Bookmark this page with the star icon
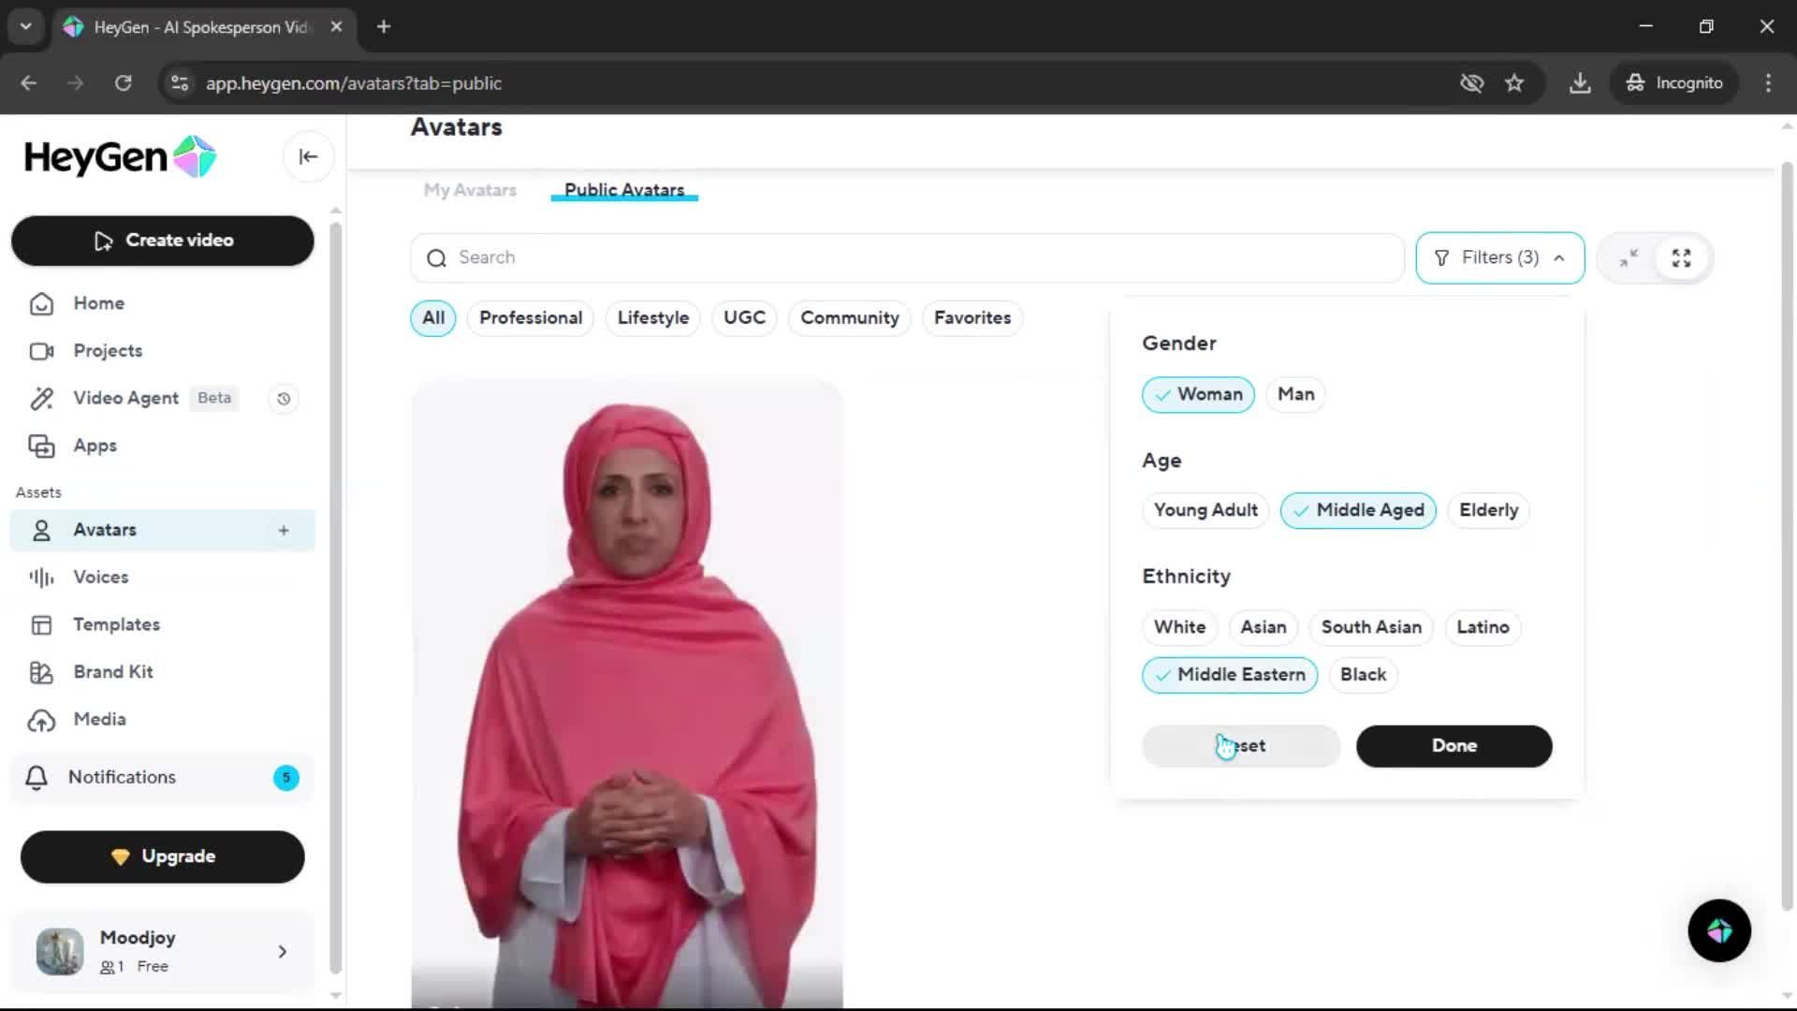This screenshot has height=1011, width=1797. 1514,83
